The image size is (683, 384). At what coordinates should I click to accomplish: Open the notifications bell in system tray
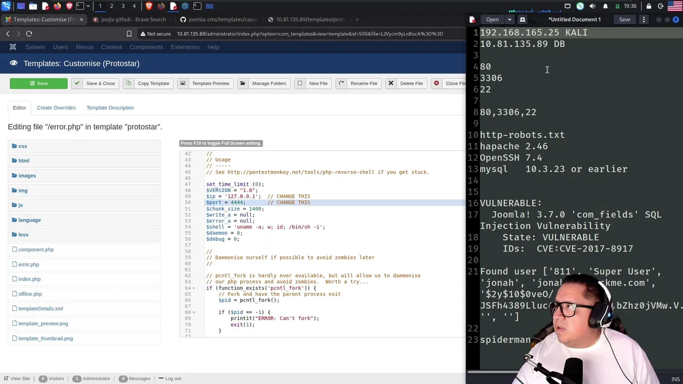pos(605,6)
